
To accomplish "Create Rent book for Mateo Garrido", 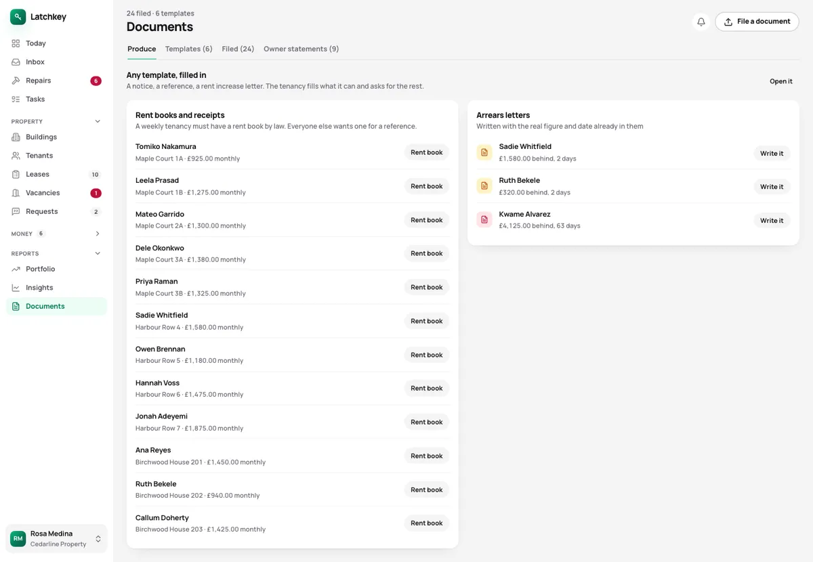I will pos(427,220).
